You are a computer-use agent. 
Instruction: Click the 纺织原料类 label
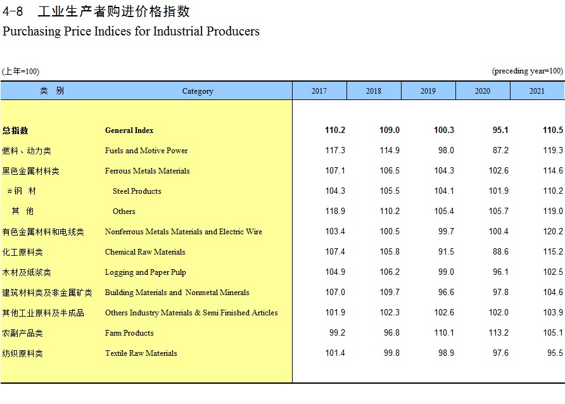pyautogui.click(x=22, y=353)
